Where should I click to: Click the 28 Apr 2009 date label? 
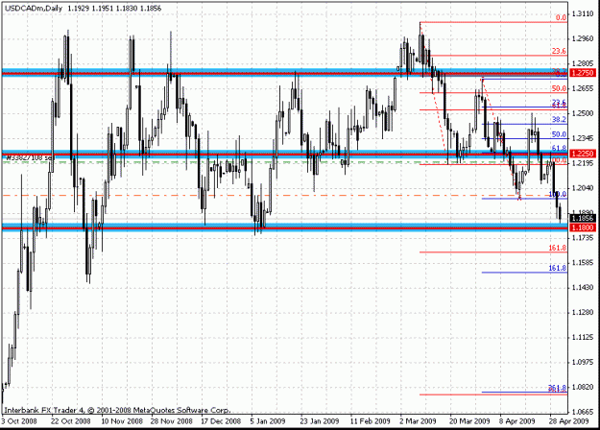tap(568, 421)
